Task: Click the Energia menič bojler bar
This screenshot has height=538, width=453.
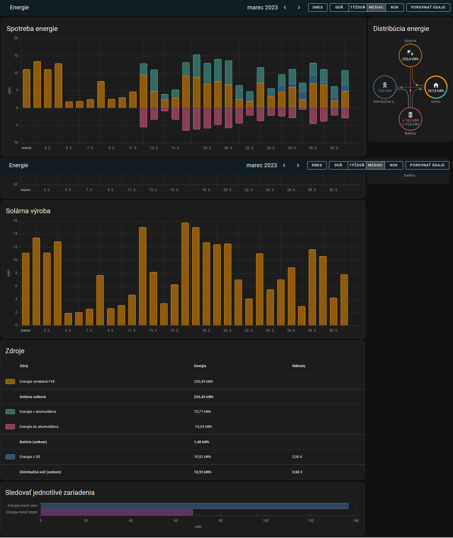Action: (x=117, y=512)
